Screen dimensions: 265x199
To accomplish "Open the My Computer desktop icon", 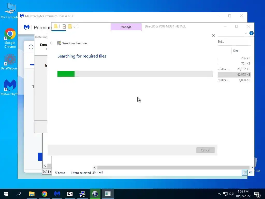I will [10, 11].
